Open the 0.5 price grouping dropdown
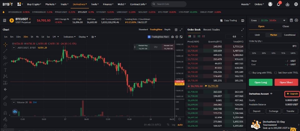Screen dimensions: 300x131 pyautogui.click(x=234, y=36)
